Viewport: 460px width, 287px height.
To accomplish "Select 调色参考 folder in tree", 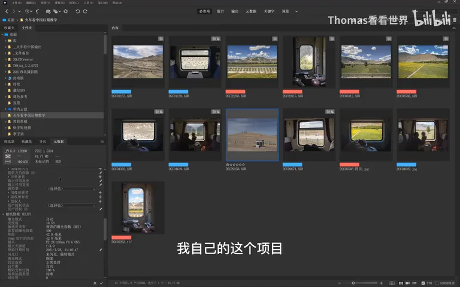I will pyautogui.click(x=20, y=97).
